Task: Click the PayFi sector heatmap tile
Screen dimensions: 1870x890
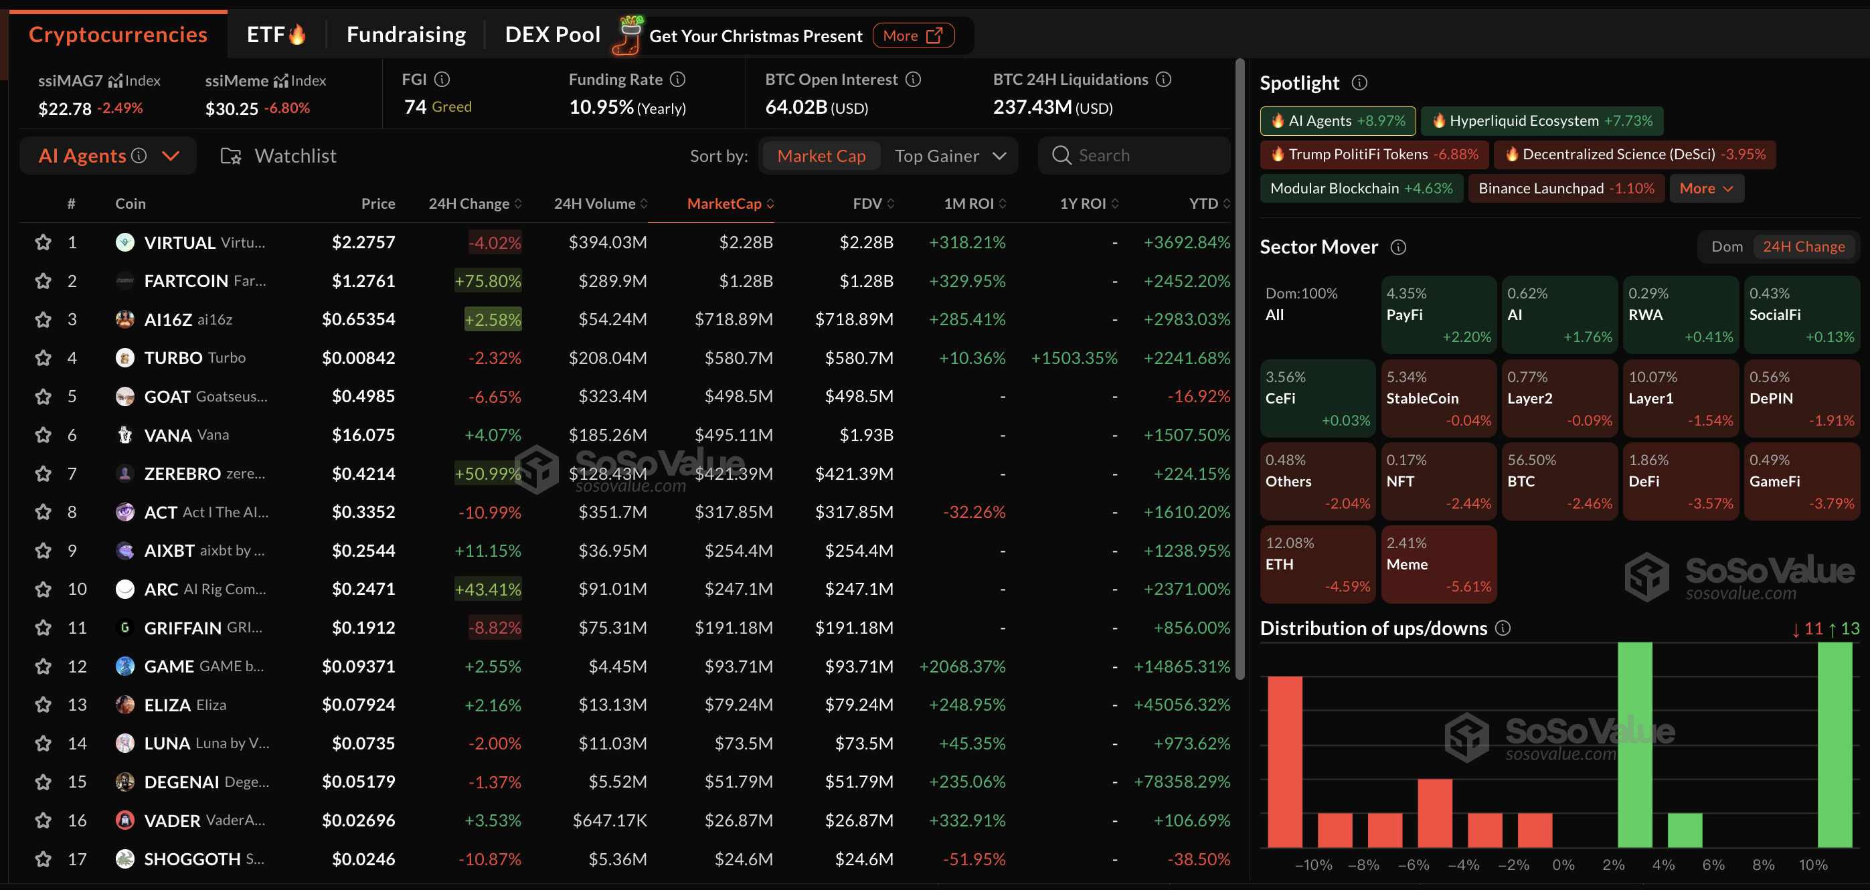Action: click(1438, 315)
